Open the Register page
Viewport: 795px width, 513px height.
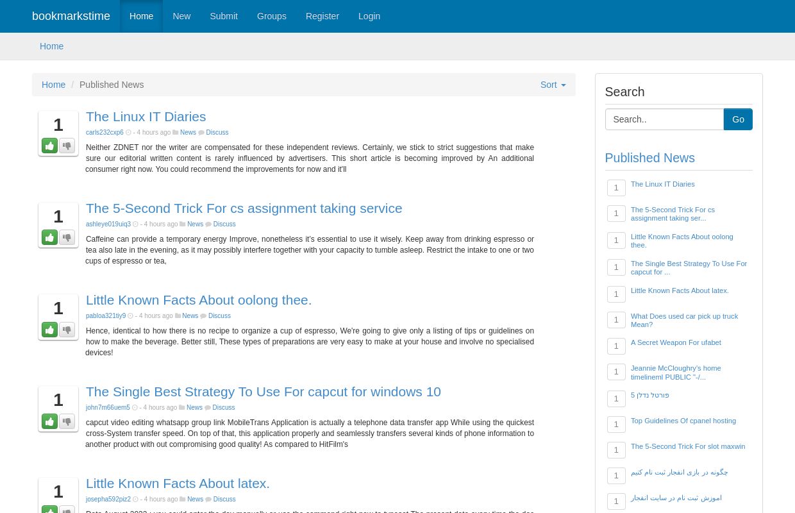[x=322, y=16]
